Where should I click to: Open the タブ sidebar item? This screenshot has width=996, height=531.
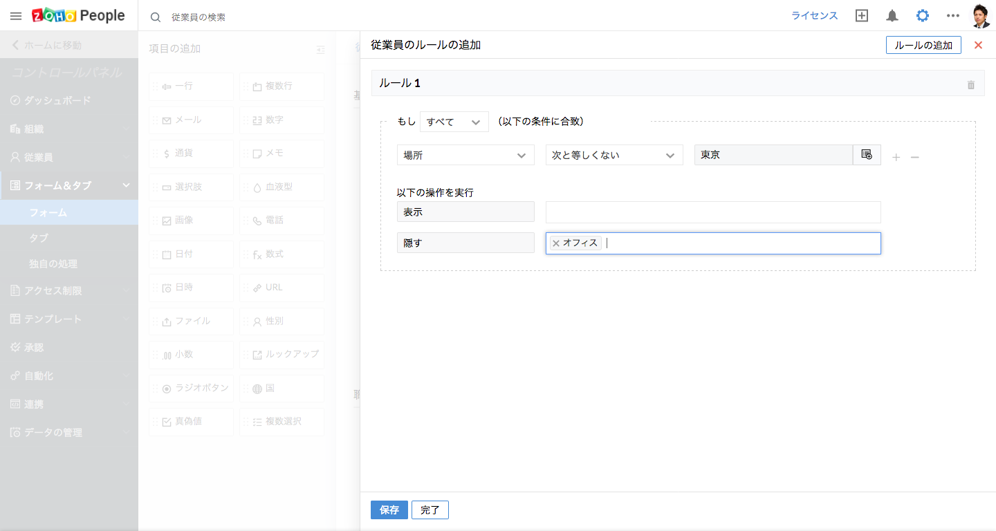[x=39, y=238]
